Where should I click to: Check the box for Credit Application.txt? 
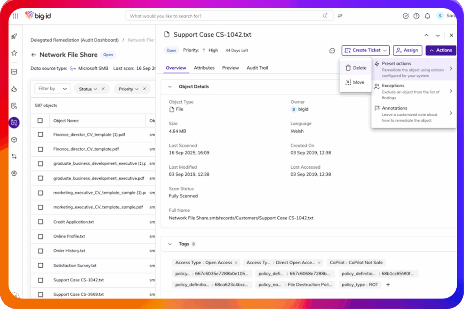click(40, 222)
